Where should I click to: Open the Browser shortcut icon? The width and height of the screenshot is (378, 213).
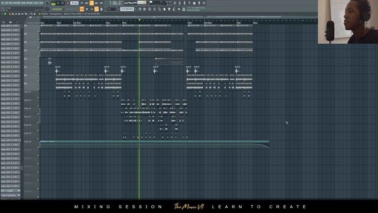[x=102, y=9]
